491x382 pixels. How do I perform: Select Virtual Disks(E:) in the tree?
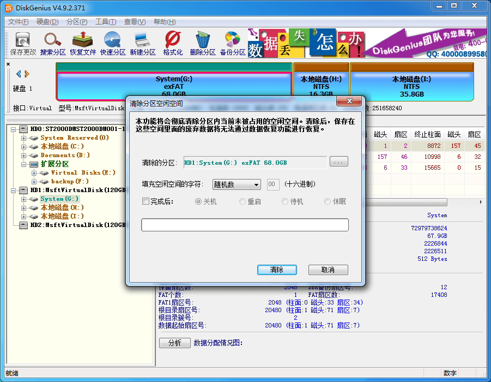click(83, 173)
